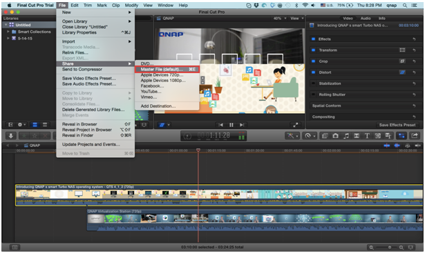Screen dimensions: 425x253
Task: Open the enhancements magic wand menu
Action: point(292,136)
